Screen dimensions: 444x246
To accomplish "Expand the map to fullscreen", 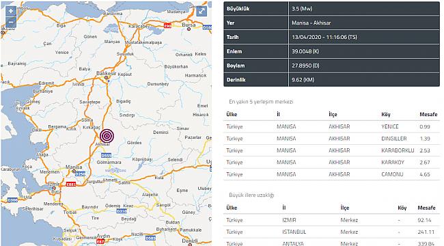I will tap(202, 11).
